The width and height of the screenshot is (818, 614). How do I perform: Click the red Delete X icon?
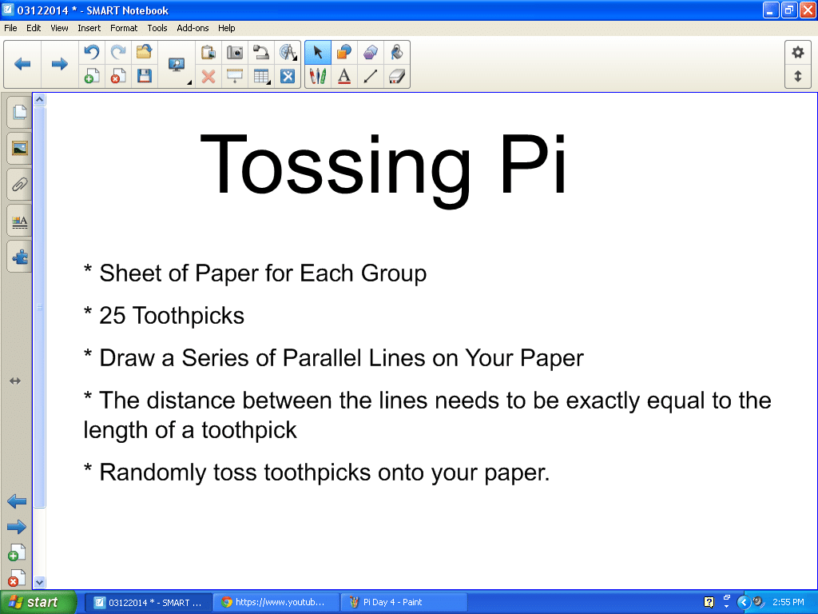pos(208,77)
